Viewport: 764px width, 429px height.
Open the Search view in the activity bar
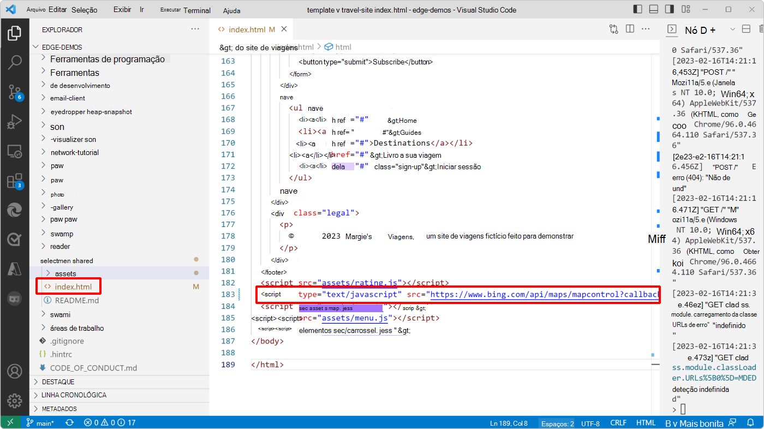click(15, 62)
